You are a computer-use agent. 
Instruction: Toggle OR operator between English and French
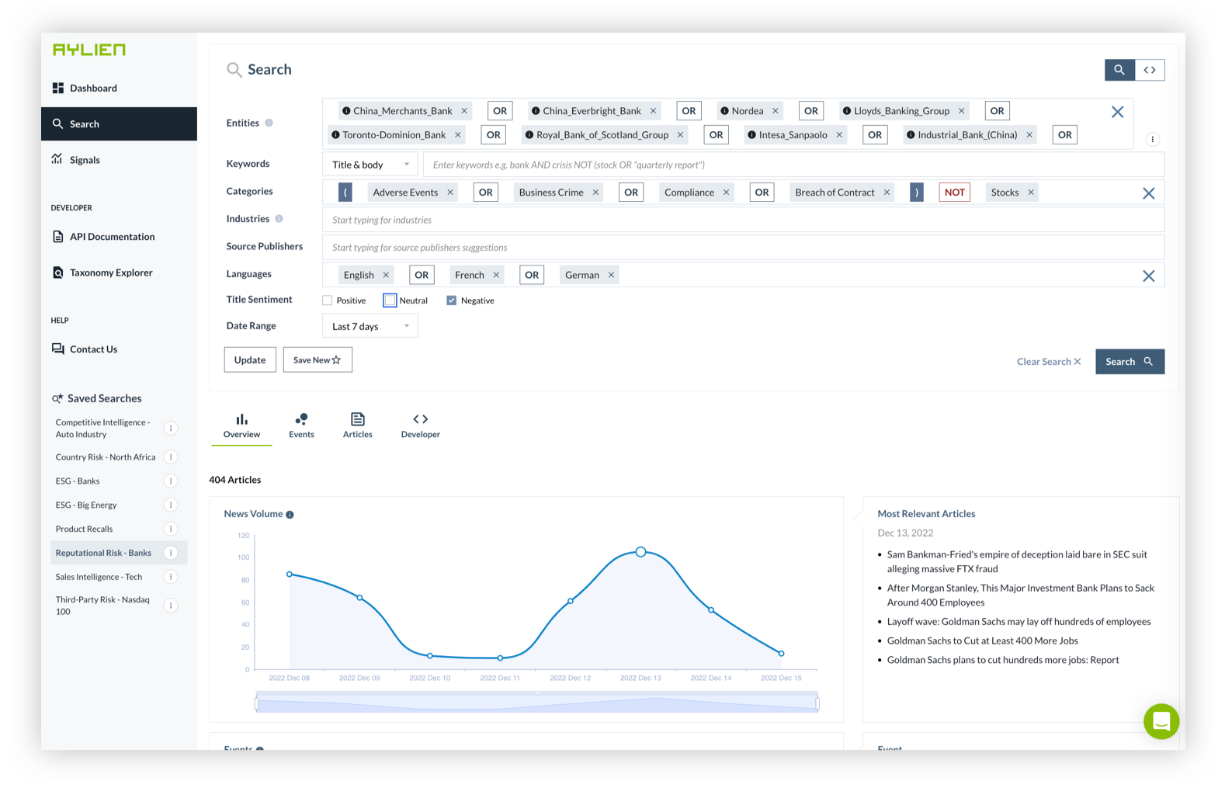422,275
